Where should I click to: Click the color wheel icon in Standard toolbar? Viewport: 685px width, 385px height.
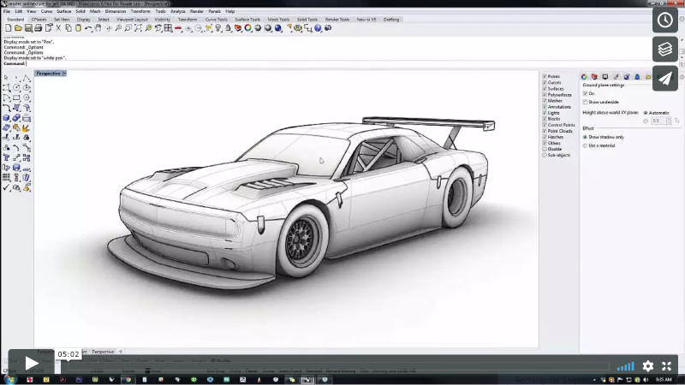(x=247, y=28)
